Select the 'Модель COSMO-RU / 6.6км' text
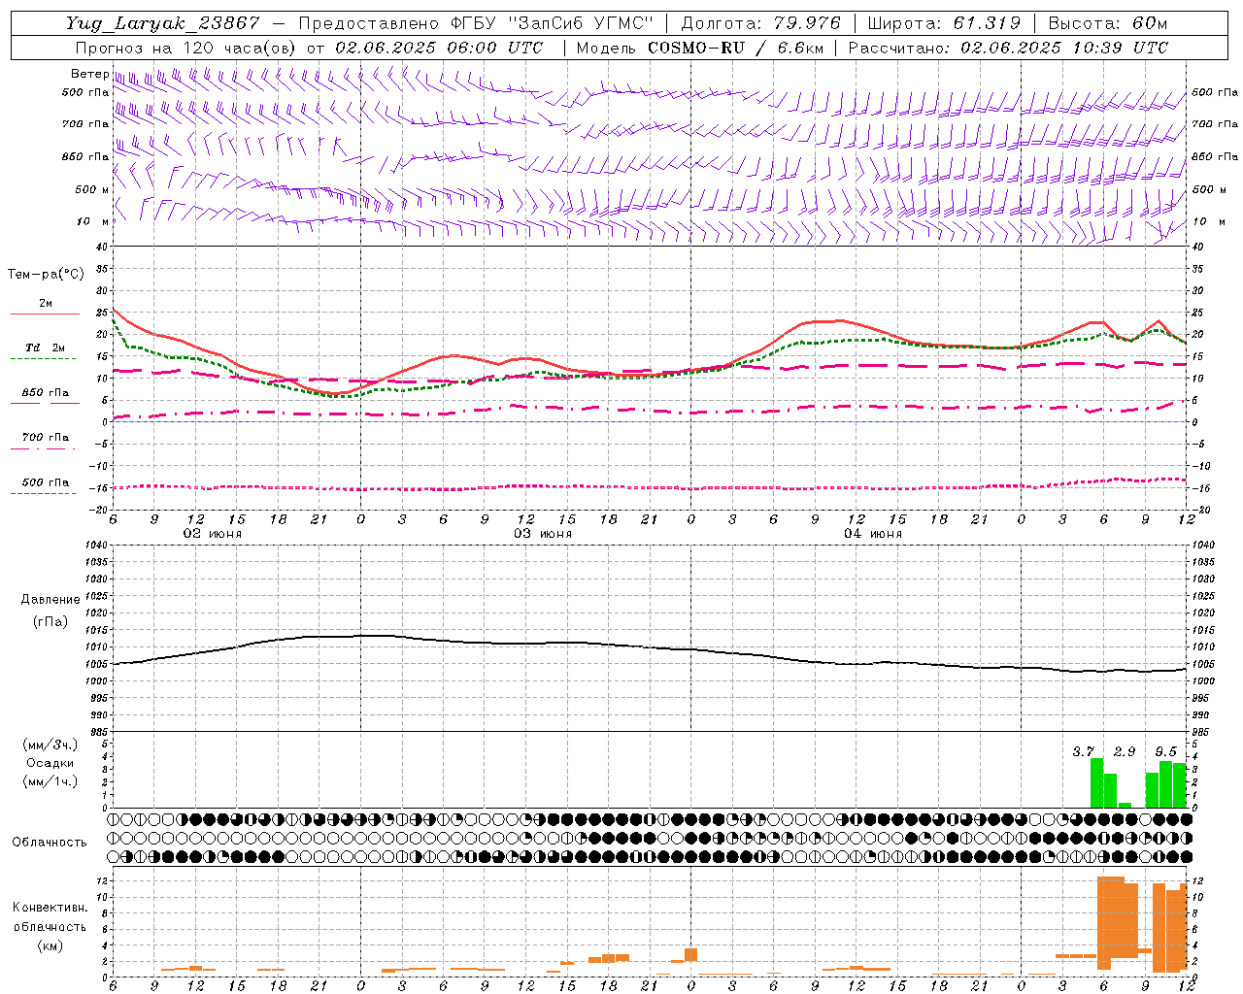This screenshot has width=1243, height=994. point(700,48)
